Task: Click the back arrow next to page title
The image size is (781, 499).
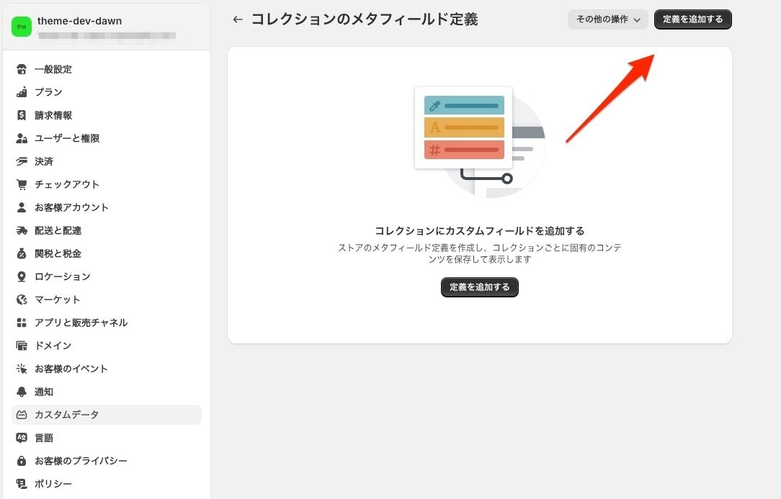Action: (x=238, y=19)
